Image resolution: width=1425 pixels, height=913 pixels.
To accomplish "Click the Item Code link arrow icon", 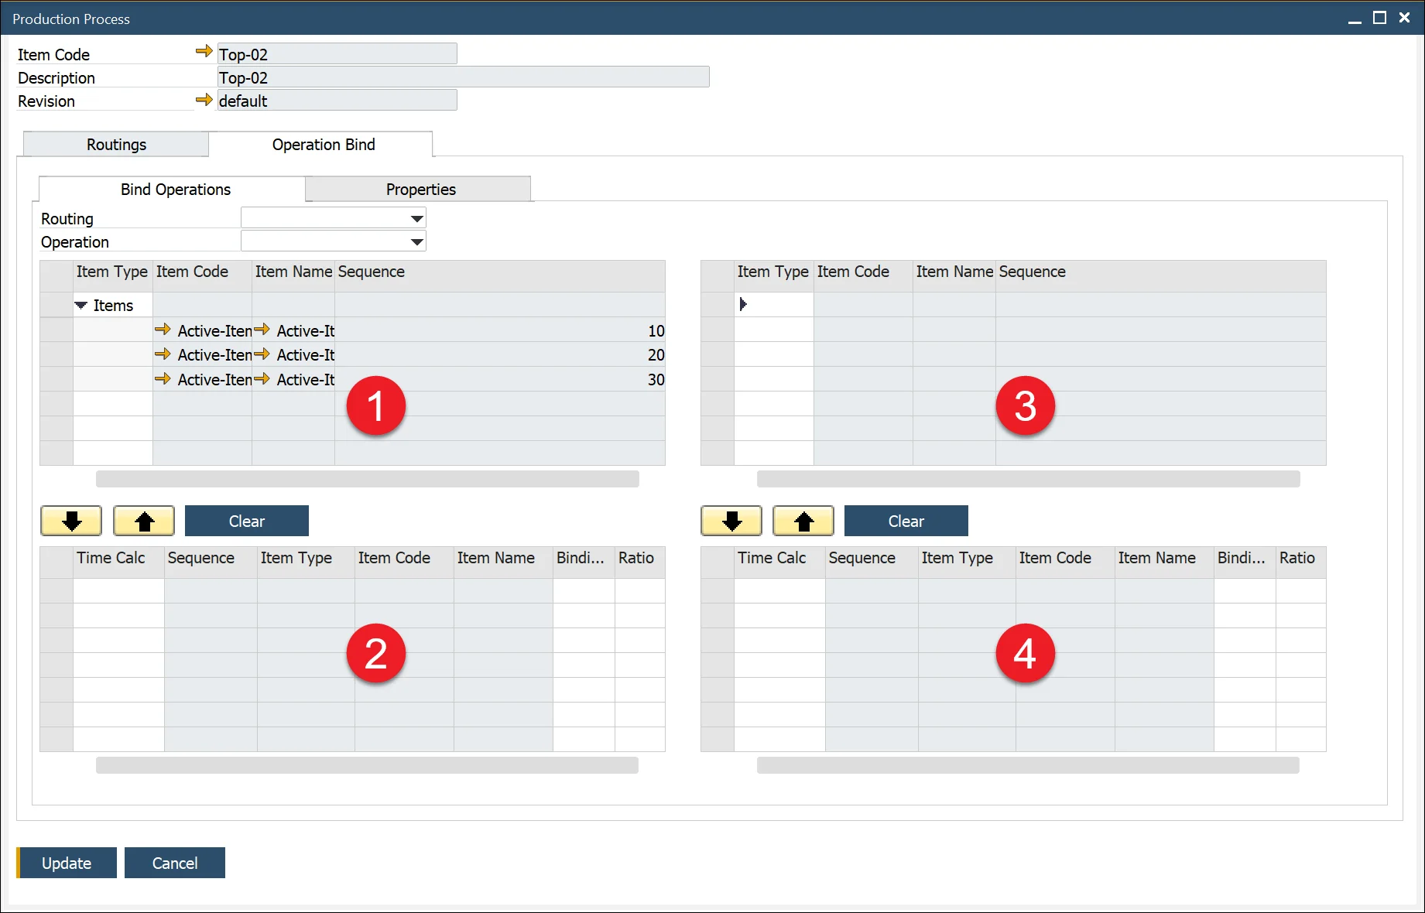I will click(x=204, y=52).
